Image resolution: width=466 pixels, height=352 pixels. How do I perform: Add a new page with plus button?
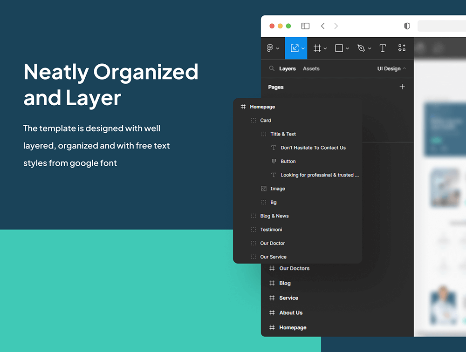[402, 87]
